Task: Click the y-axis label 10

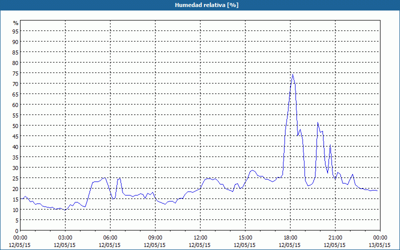Action: [15, 209]
